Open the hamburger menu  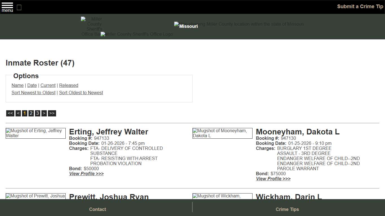click(x=7, y=7)
